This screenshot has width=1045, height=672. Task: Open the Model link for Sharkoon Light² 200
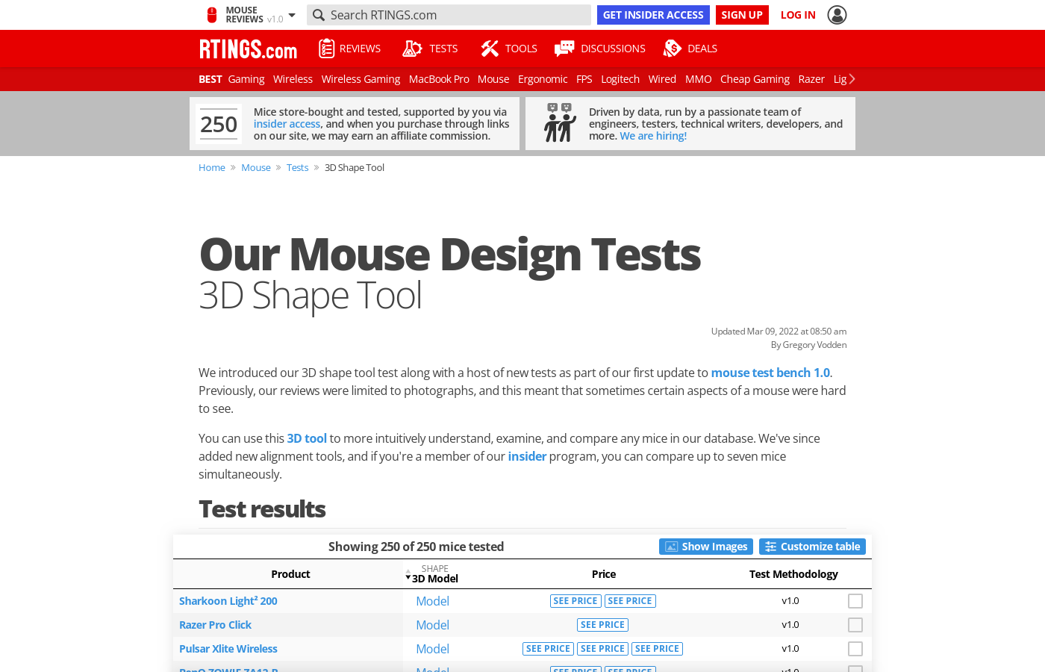tap(432, 601)
